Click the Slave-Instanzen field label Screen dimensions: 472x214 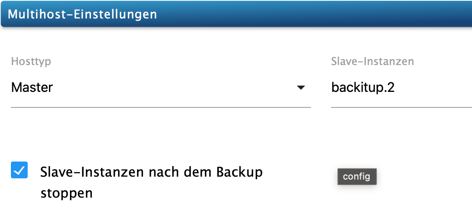click(x=372, y=62)
